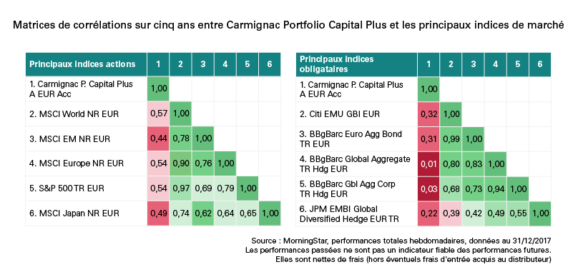Click the 0,90 cell in MSCI Europe row

[180, 163]
